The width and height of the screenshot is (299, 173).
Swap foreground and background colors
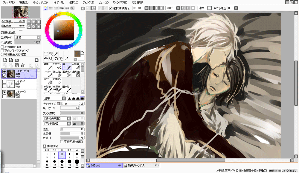tap(83, 52)
